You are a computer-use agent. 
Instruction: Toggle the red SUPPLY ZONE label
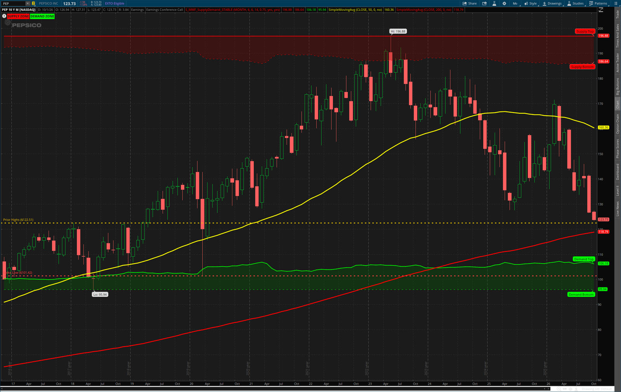click(x=18, y=16)
